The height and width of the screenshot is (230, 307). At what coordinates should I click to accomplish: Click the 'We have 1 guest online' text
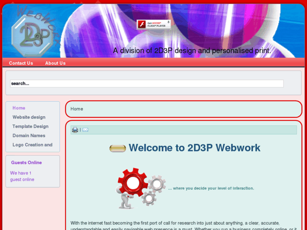22,176
